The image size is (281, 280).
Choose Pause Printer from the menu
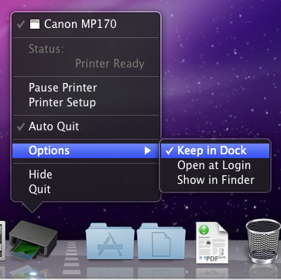pyautogui.click(x=86, y=88)
